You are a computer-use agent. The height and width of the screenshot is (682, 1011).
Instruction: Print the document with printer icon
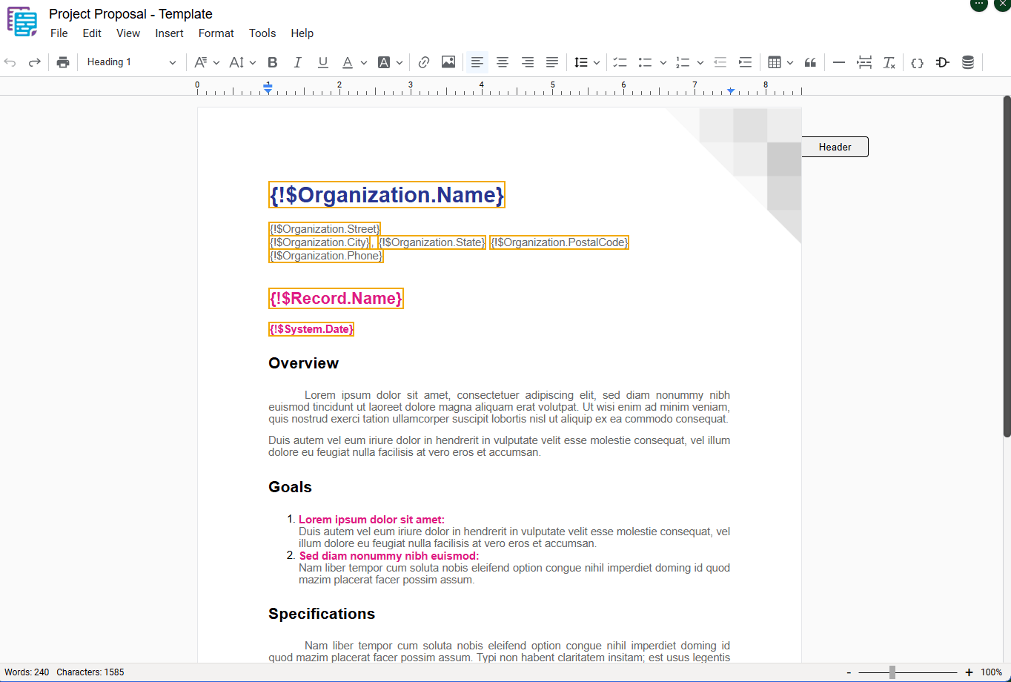pos(63,62)
